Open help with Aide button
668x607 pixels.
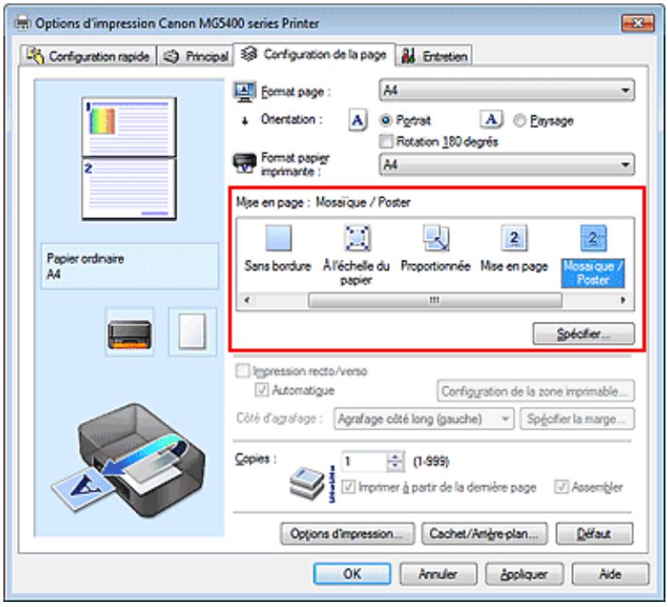[x=610, y=574]
